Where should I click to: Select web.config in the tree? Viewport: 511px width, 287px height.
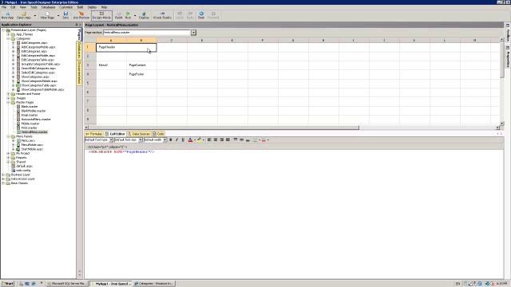pyautogui.click(x=23, y=170)
